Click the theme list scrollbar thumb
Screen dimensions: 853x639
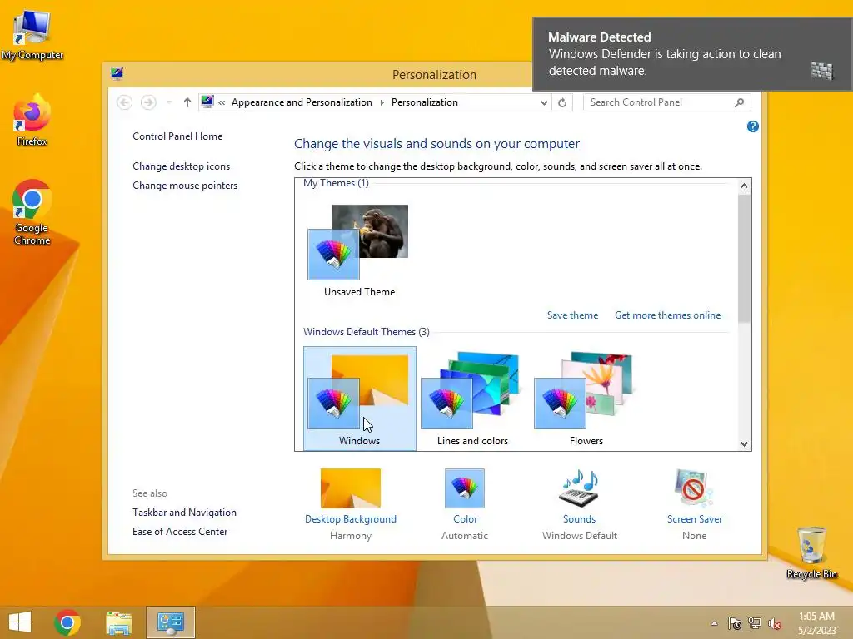744,258
